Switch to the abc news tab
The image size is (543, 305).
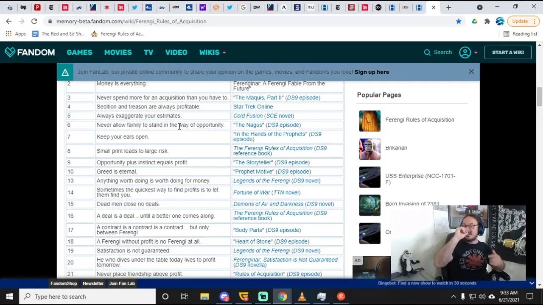(x=378, y=7)
